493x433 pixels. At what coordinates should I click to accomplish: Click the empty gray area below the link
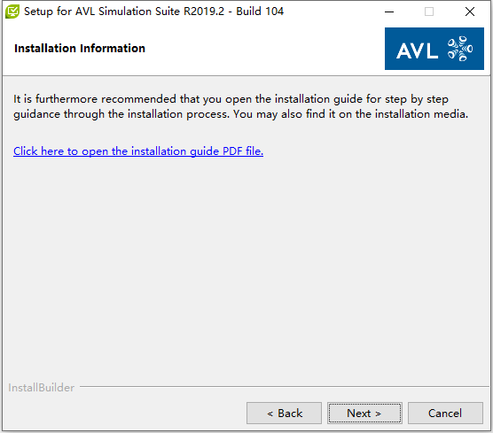click(246, 267)
